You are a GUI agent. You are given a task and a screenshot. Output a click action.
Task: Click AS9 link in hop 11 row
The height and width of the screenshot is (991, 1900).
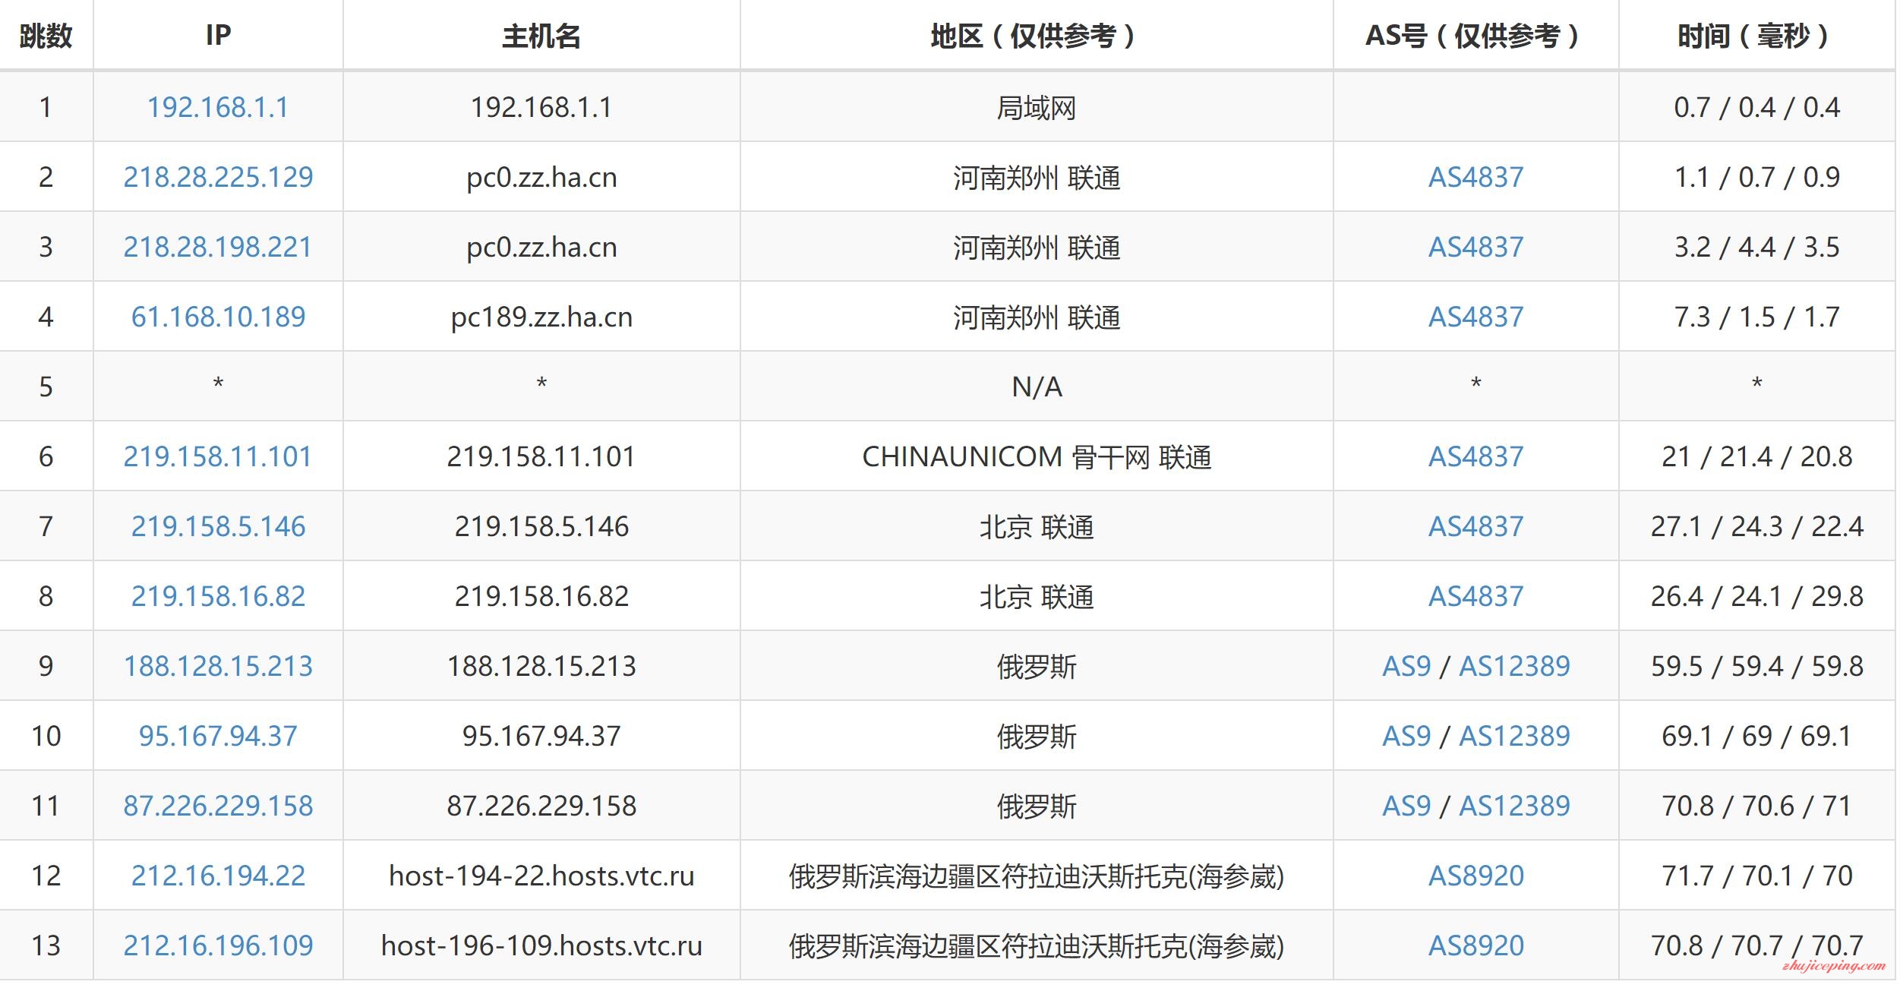coord(1406,806)
